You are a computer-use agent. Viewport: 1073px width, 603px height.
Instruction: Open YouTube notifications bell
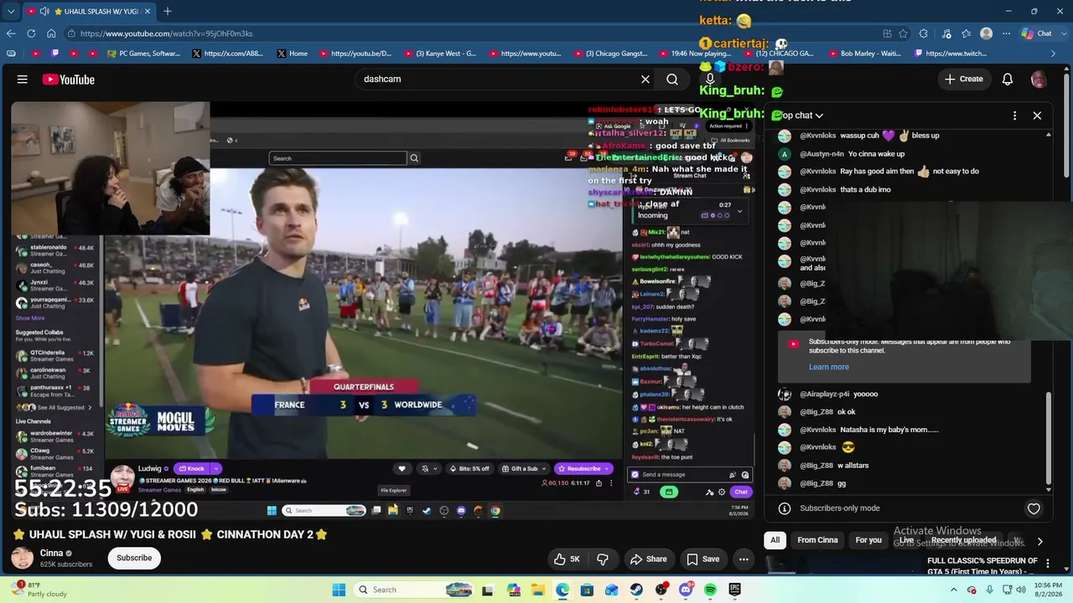(1008, 80)
